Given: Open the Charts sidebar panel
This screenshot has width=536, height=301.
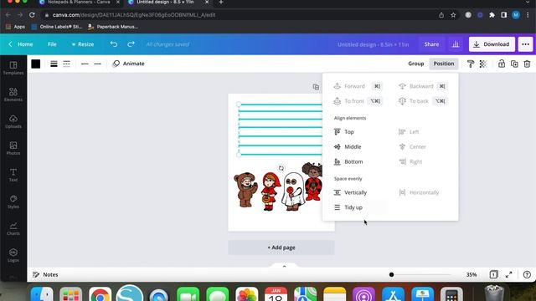Looking at the screenshot, I should [x=13, y=228].
